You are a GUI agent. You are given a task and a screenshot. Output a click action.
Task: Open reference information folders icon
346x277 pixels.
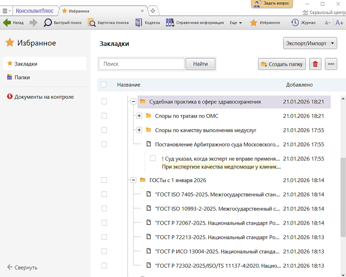click(x=170, y=23)
